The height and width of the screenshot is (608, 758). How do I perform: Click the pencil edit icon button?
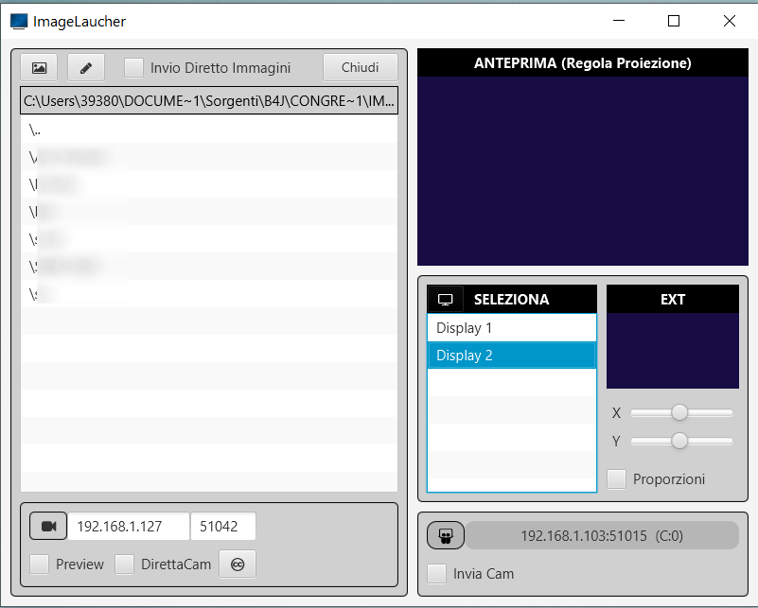click(86, 68)
